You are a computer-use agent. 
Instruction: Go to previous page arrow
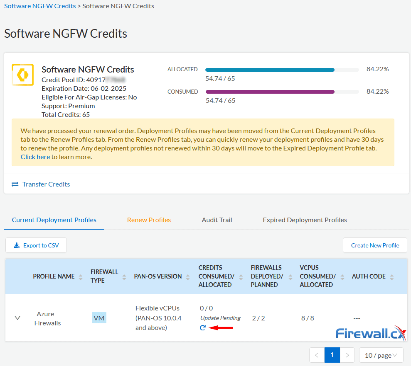tap(317, 355)
